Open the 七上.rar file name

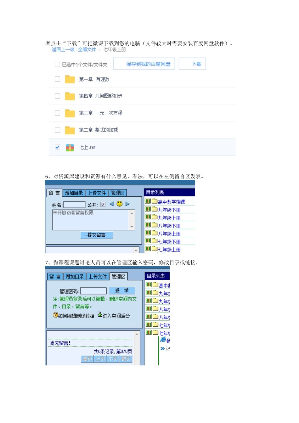point(87,147)
